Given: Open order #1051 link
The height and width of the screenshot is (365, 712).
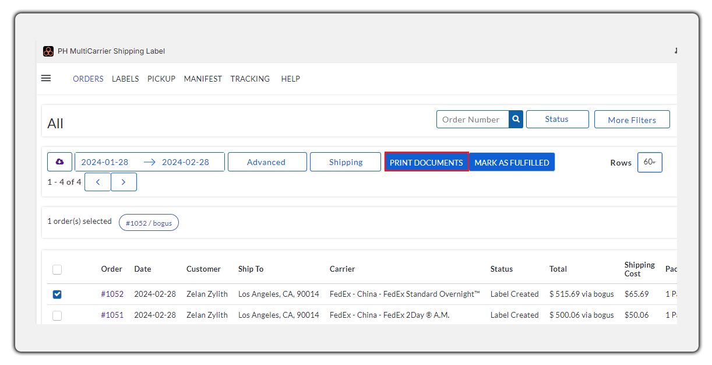Looking at the screenshot, I should click(112, 315).
